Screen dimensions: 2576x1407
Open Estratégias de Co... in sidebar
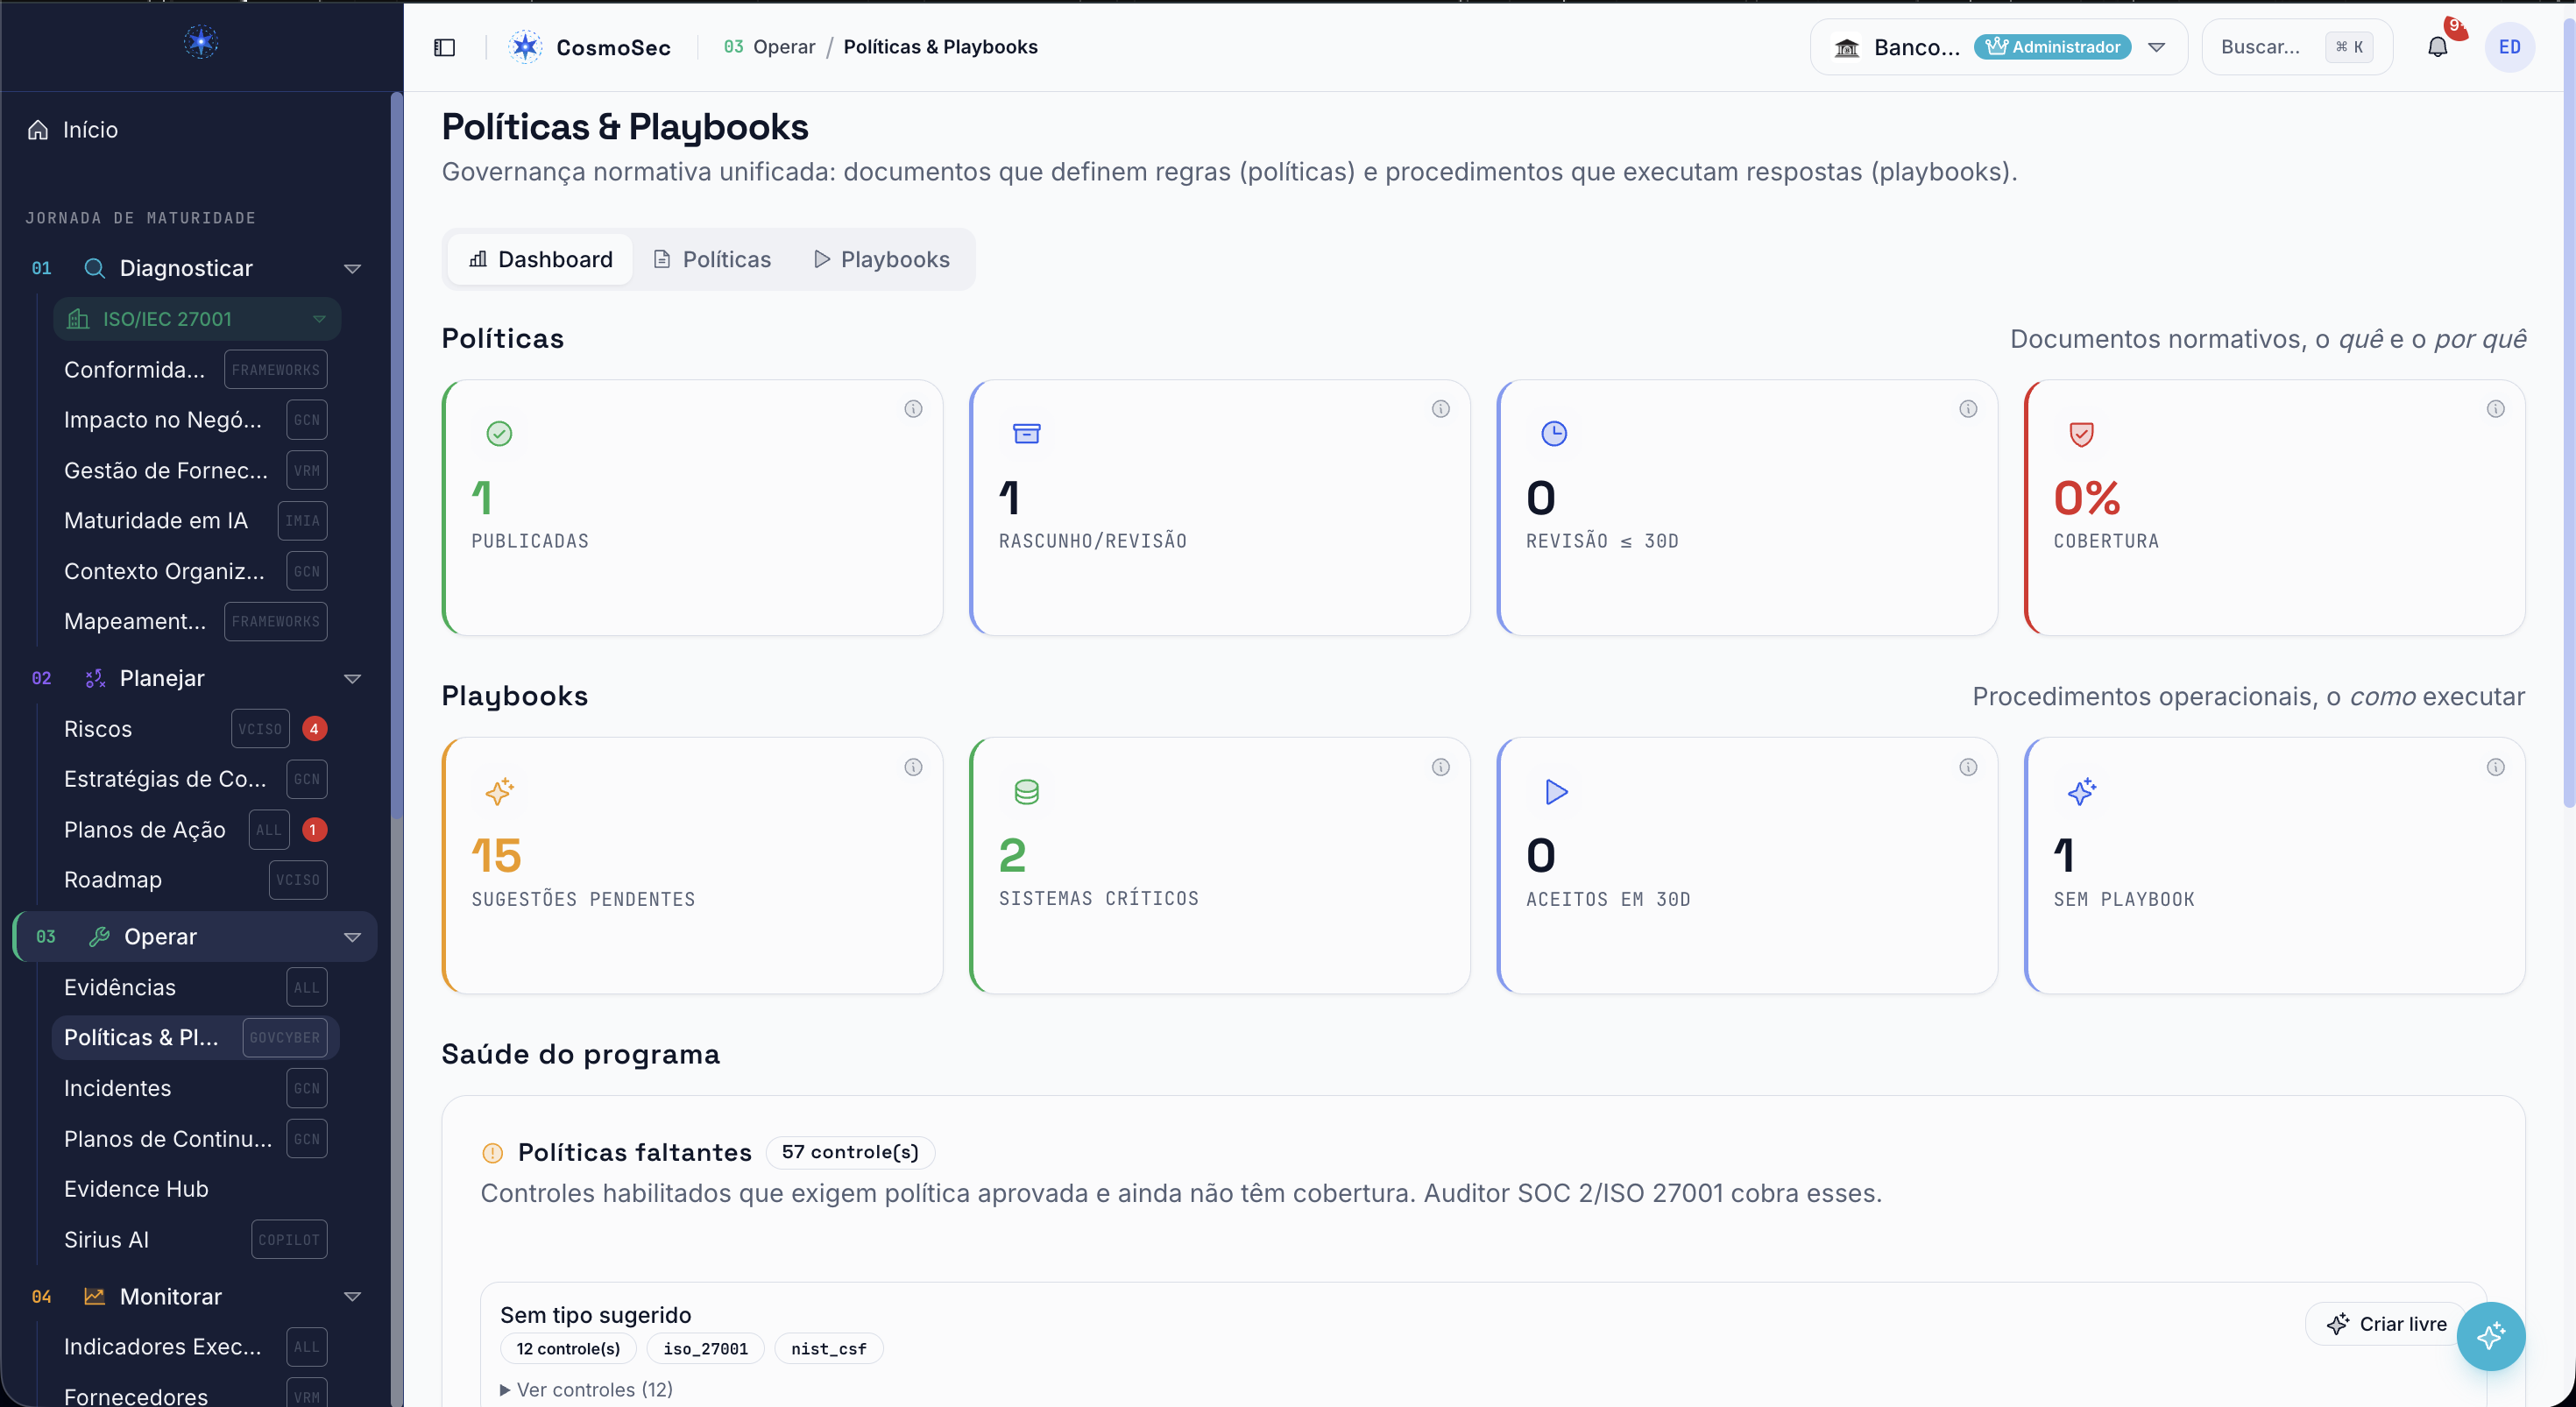click(165, 779)
